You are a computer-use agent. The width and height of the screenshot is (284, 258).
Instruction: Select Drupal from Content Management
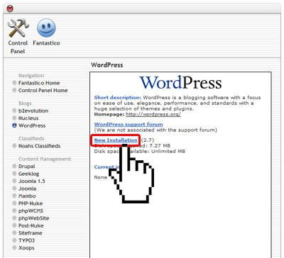tap(27, 167)
